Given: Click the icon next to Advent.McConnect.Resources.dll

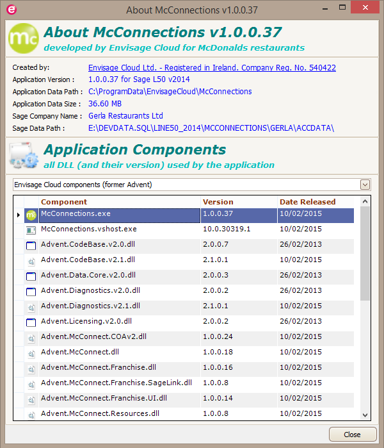Looking at the screenshot, I should coord(31,415).
